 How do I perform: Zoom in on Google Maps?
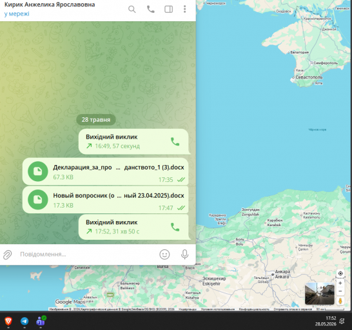pyautogui.click(x=340, y=283)
